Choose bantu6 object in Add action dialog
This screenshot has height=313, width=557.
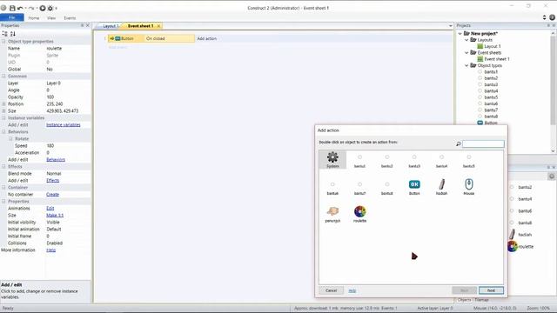(332, 189)
